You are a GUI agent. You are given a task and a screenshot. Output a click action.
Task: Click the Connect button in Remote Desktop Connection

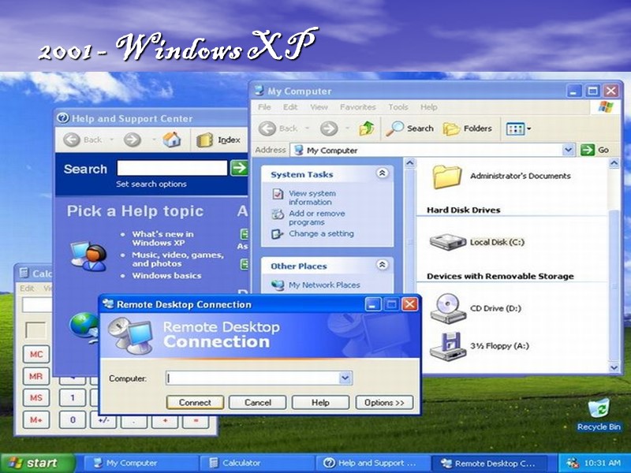coord(195,403)
